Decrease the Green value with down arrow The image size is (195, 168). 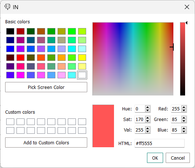click(x=184, y=121)
